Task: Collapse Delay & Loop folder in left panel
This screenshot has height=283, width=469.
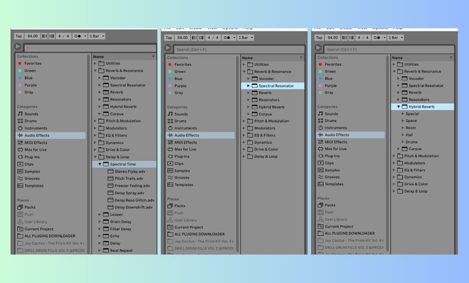Action: pyautogui.click(x=95, y=157)
